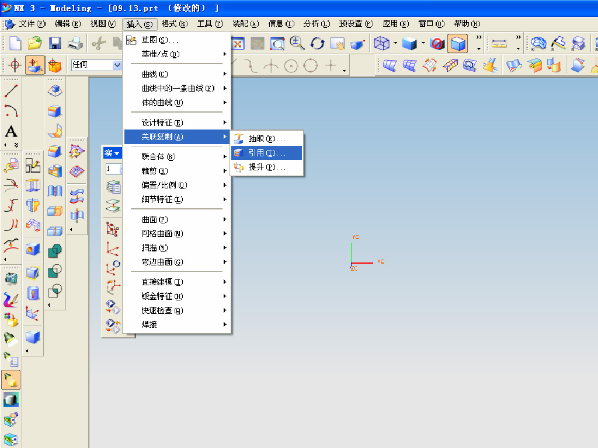
Task: Save the part with floppy icon
Action: click(55, 43)
